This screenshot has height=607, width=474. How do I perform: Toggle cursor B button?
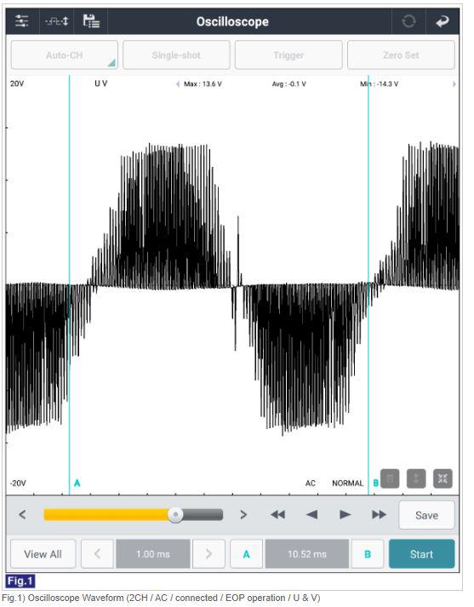coord(368,554)
